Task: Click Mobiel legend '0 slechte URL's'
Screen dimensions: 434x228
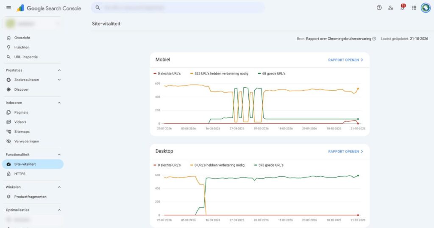Action: pyautogui.click(x=167, y=74)
